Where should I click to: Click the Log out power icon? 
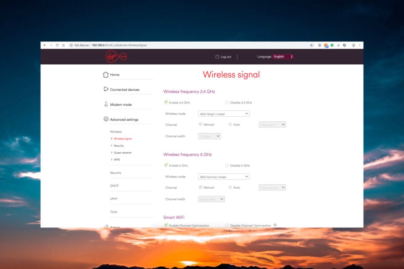click(216, 57)
